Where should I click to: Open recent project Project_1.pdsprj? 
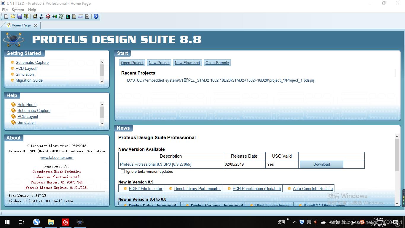(221, 80)
